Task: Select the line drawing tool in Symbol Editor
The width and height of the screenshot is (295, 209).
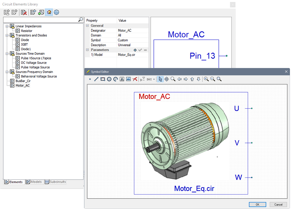Action: 96,79
